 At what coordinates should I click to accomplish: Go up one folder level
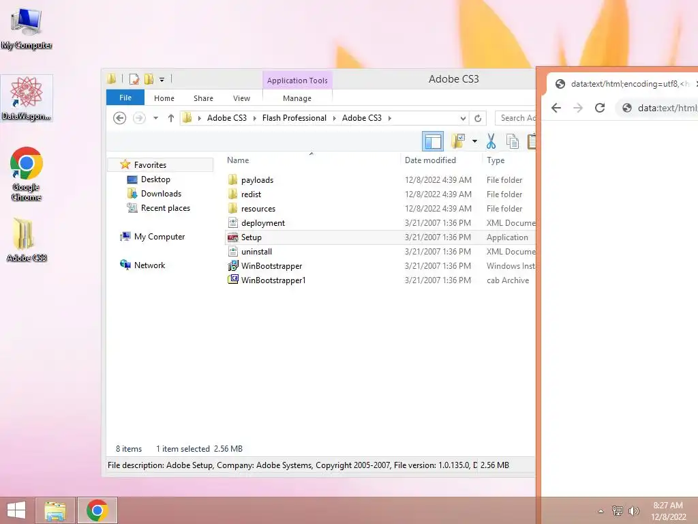(170, 118)
